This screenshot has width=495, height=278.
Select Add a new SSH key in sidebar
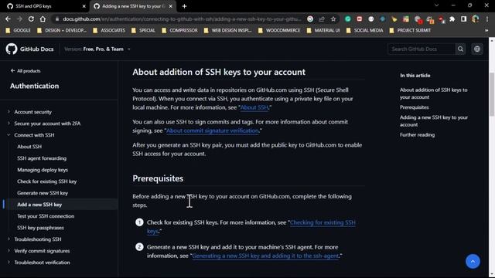coord(39,205)
